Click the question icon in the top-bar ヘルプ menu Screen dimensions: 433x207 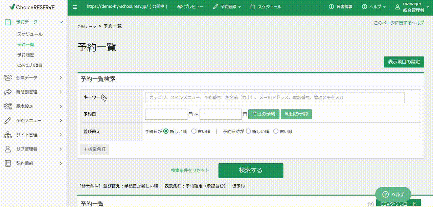click(x=364, y=7)
